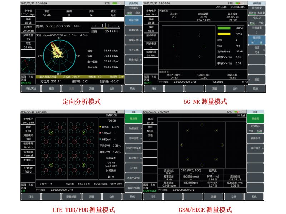Expand the 数据信道 submenu in LTE screen
This screenshot has width=286, height=214.
pos(132,128)
